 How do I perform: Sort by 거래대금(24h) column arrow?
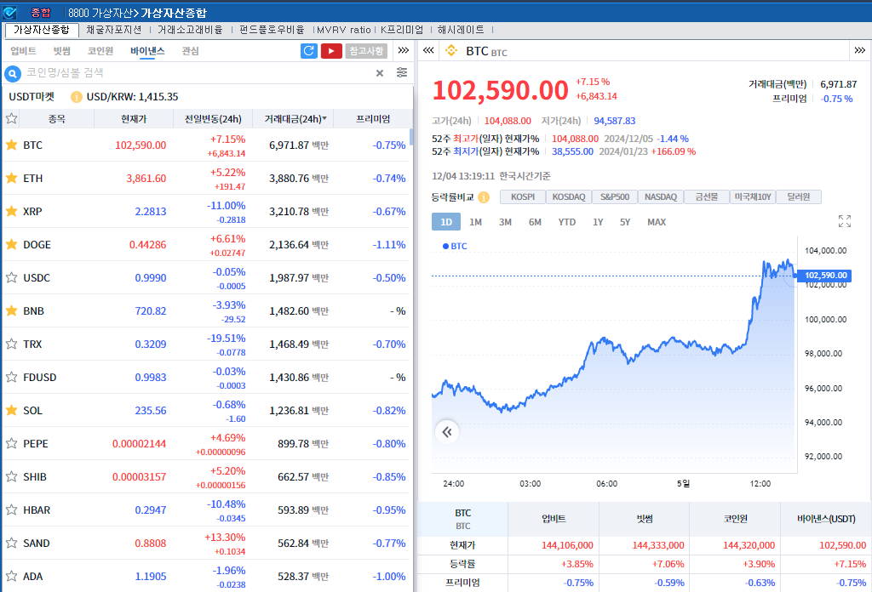pyautogui.click(x=324, y=119)
